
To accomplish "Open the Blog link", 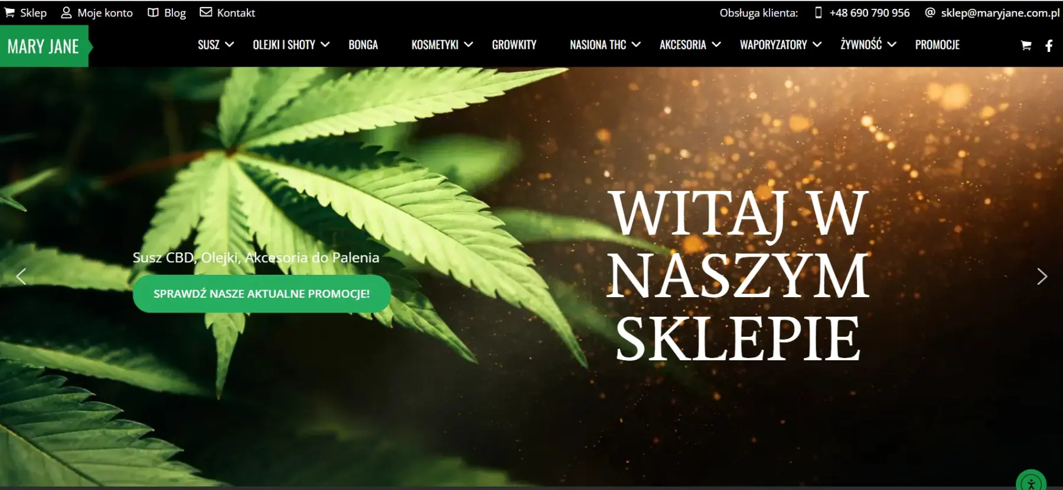I will [167, 12].
